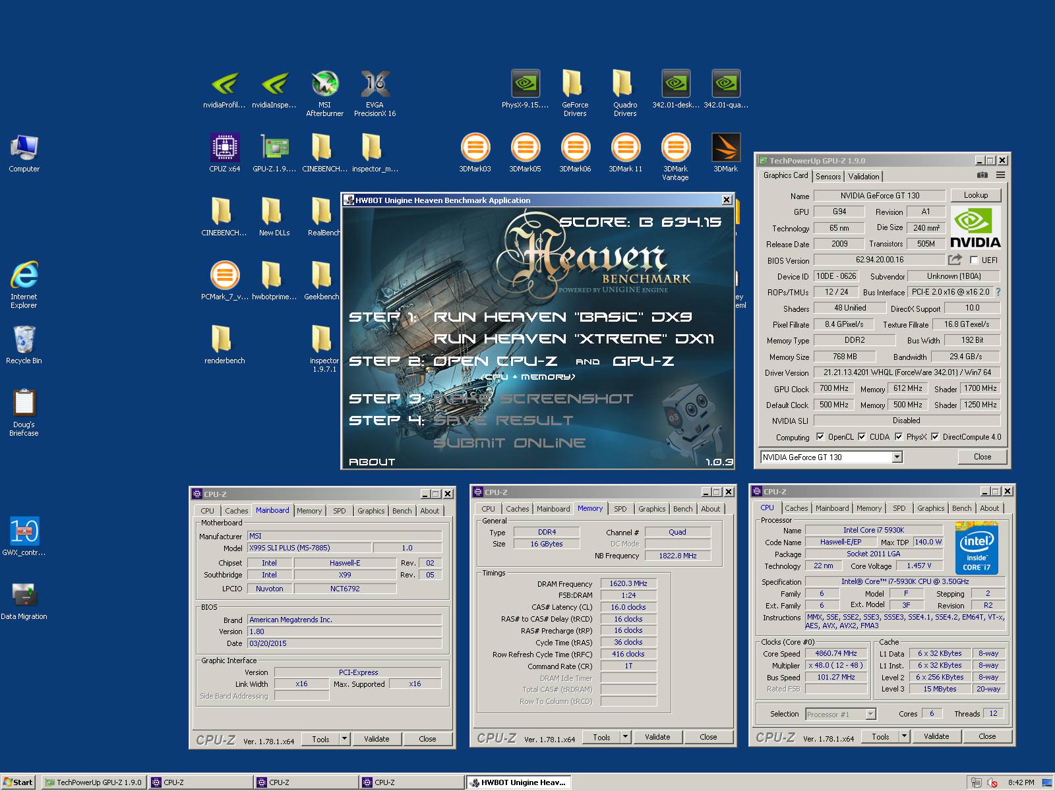The width and height of the screenshot is (1055, 791).
Task: Click Validate in Memory CPU-Z window
Action: click(657, 737)
